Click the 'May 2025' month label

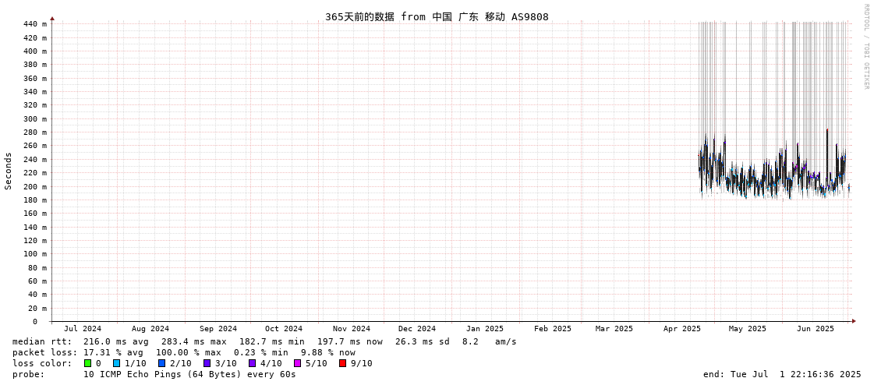point(748,329)
